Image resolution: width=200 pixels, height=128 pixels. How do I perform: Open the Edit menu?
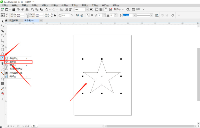(15, 5)
